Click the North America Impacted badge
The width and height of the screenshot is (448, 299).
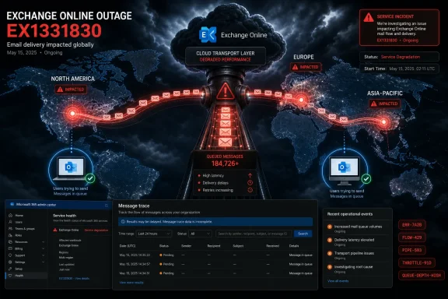71,90
